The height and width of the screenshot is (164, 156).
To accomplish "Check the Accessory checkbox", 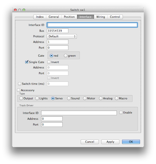I will (x=19, y=90).
